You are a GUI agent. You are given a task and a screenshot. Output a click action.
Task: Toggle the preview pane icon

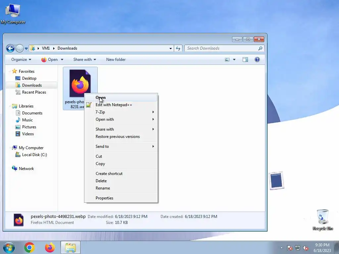pos(245,60)
